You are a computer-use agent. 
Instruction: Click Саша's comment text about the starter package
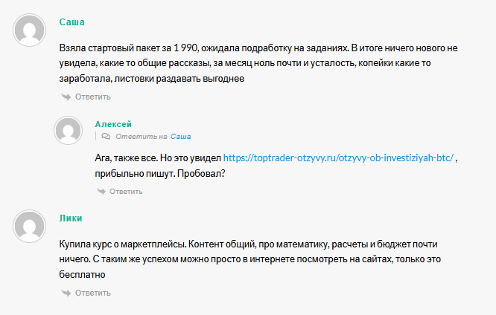click(246, 62)
